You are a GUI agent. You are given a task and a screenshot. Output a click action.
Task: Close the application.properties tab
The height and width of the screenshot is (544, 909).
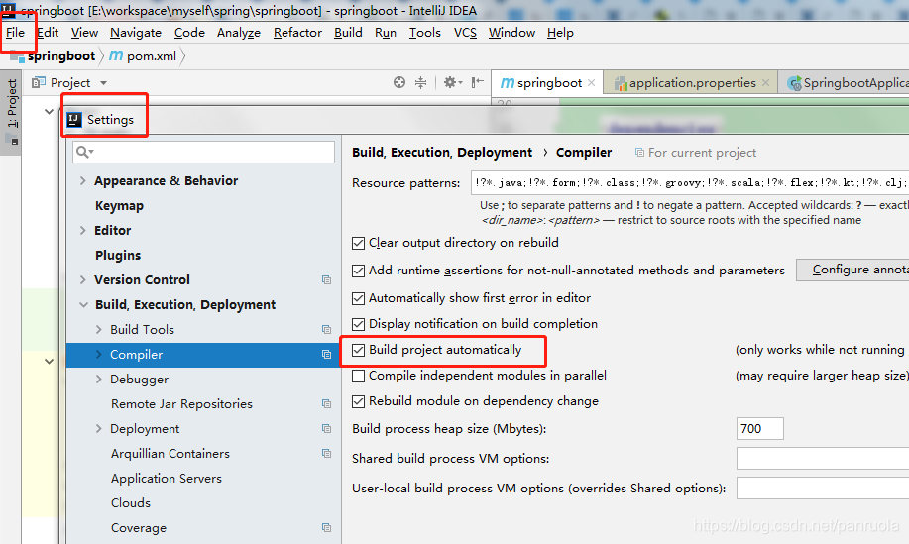click(766, 83)
